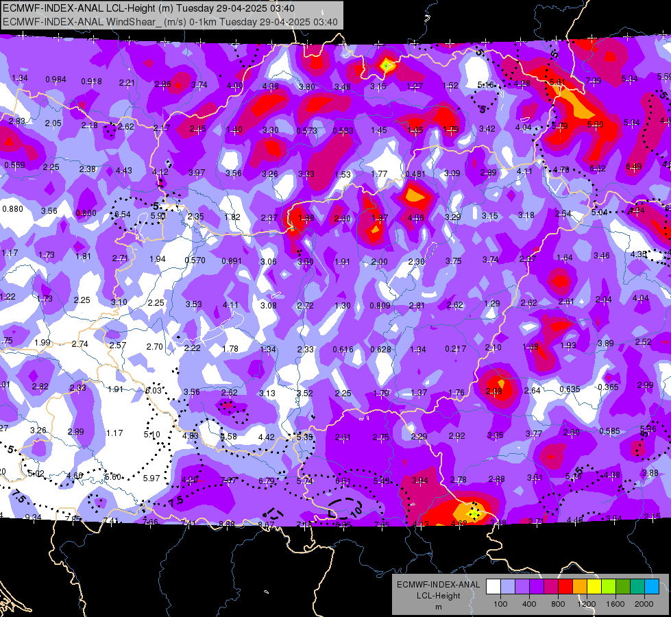The height and width of the screenshot is (617, 671).
Task: Click the wind shear value 7.07
Action: click(x=228, y=481)
